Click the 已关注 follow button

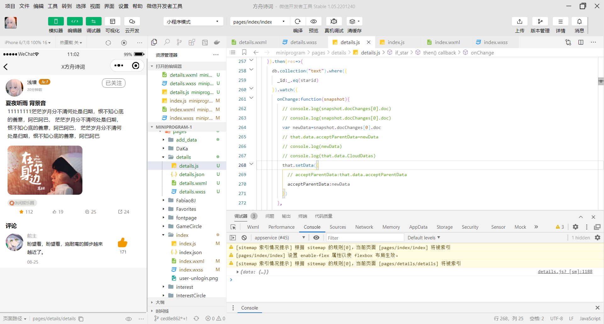pos(114,83)
